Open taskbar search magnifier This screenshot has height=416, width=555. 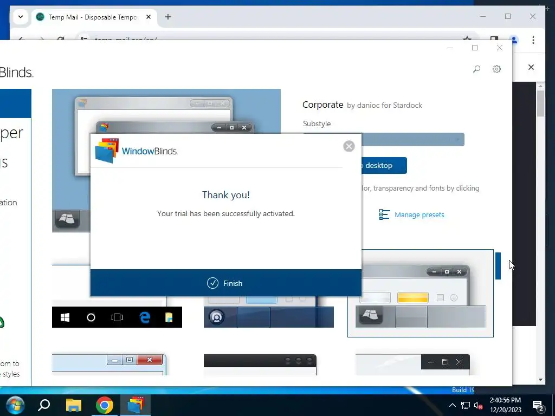(x=44, y=405)
